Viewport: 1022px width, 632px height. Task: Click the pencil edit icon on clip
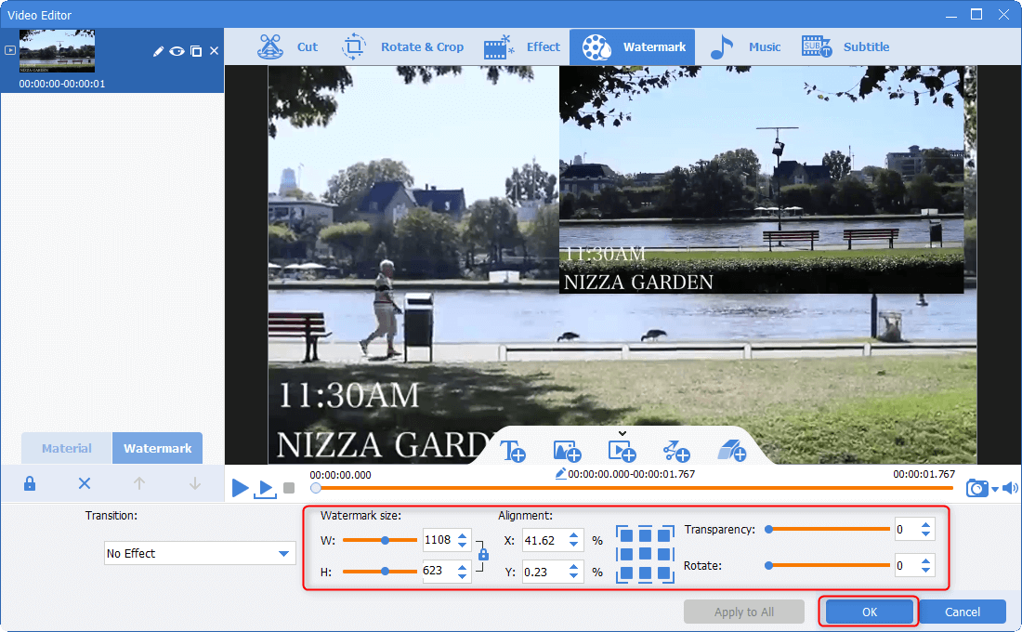click(158, 51)
